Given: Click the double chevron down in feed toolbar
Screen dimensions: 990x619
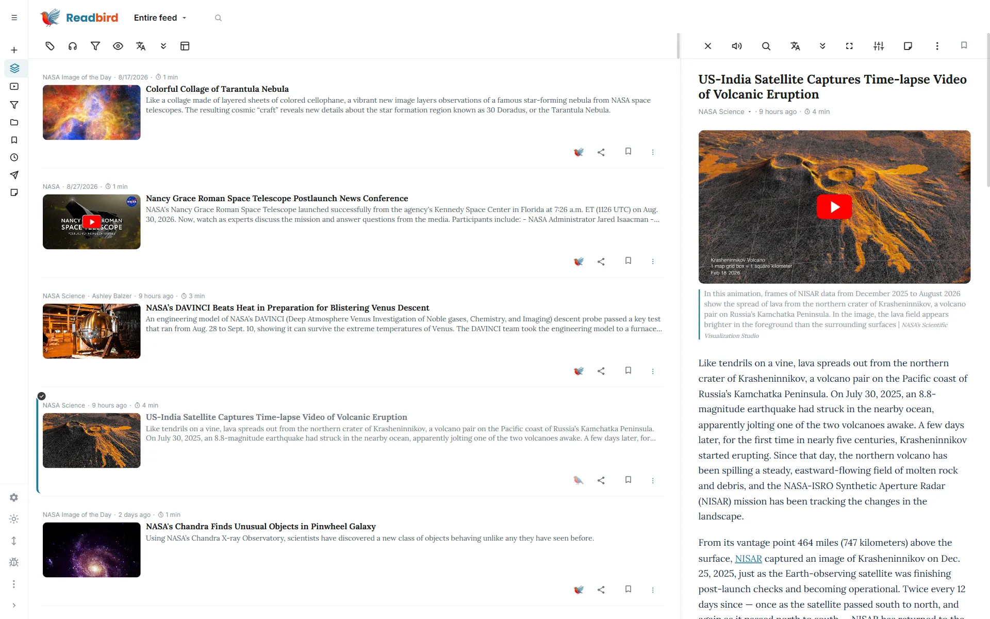Looking at the screenshot, I should [163, 46].
